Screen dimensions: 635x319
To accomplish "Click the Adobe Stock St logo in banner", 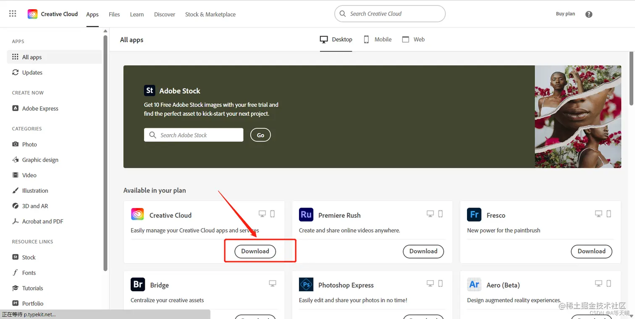I will point(150,91).
